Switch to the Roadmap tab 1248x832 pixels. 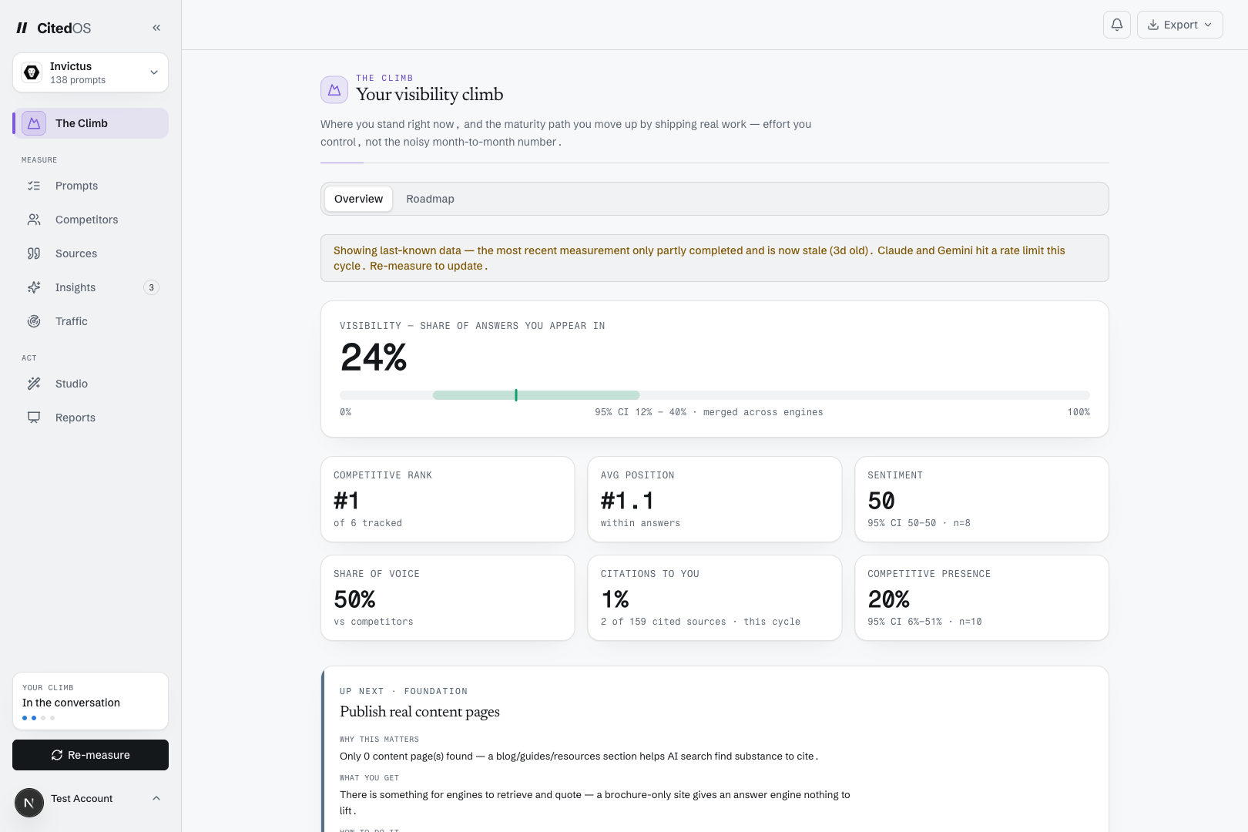430,199
